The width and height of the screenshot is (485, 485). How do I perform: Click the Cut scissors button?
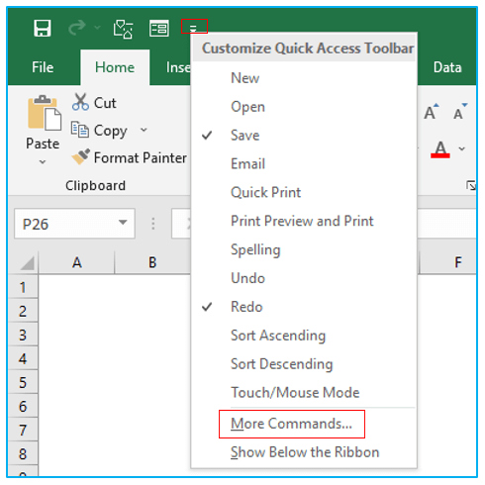(94, 103)
